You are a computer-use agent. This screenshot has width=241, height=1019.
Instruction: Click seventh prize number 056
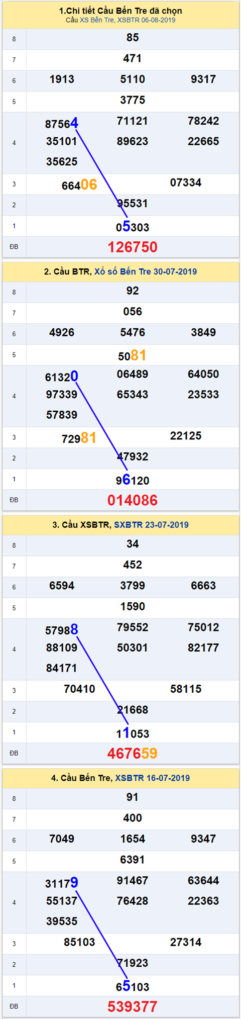click(133, 312)
